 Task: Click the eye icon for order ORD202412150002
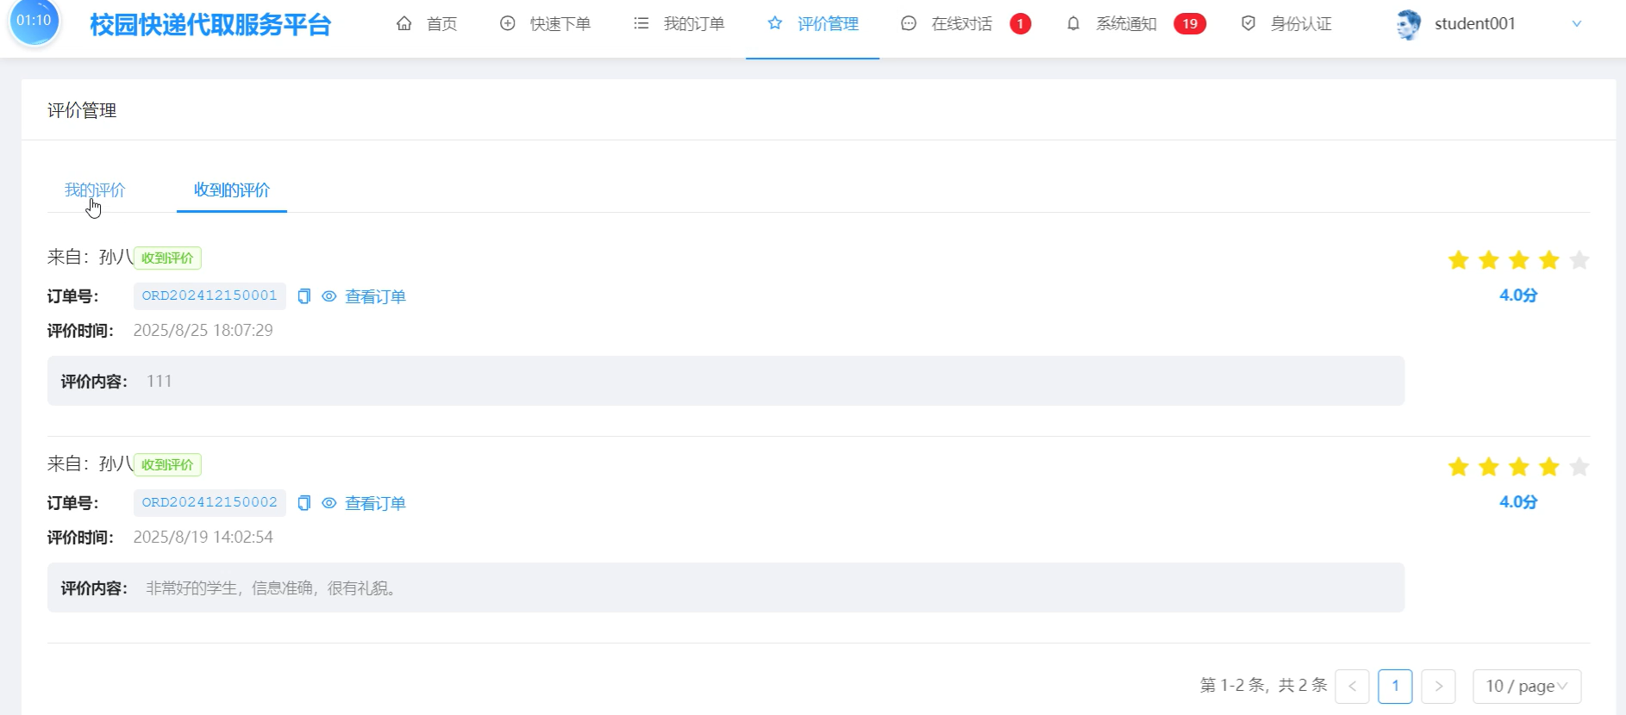pyautogui.click(x=329, y=503)
